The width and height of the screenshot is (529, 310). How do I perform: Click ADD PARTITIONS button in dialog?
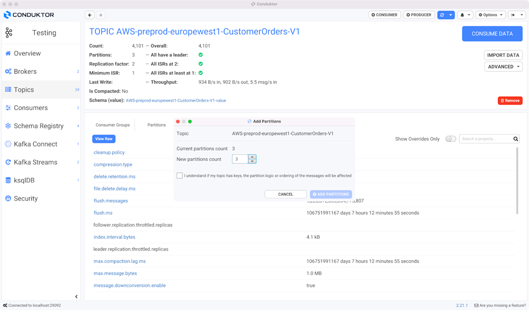tap(331, 194)
